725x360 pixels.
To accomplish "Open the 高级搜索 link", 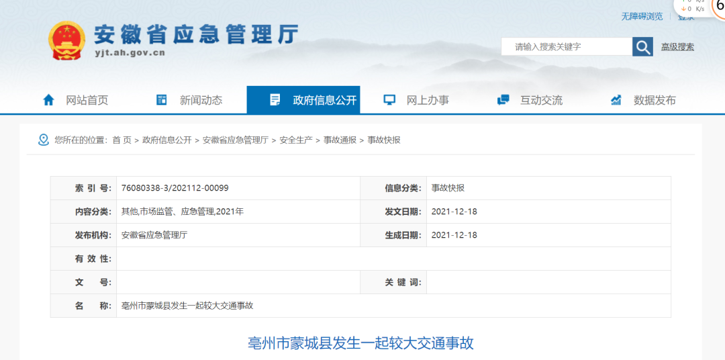I will click(677, 47).
